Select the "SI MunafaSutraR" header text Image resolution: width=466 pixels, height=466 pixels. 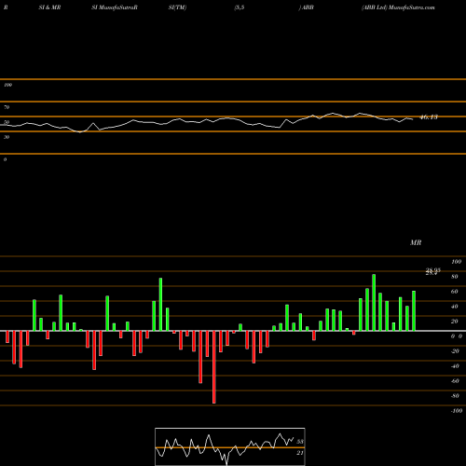tap(115, 7)
